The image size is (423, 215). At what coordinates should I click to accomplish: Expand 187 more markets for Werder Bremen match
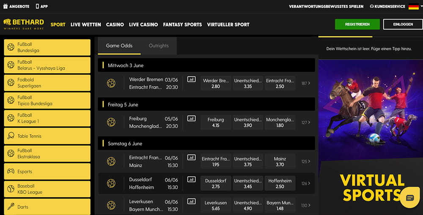click(x=306, y=83)
